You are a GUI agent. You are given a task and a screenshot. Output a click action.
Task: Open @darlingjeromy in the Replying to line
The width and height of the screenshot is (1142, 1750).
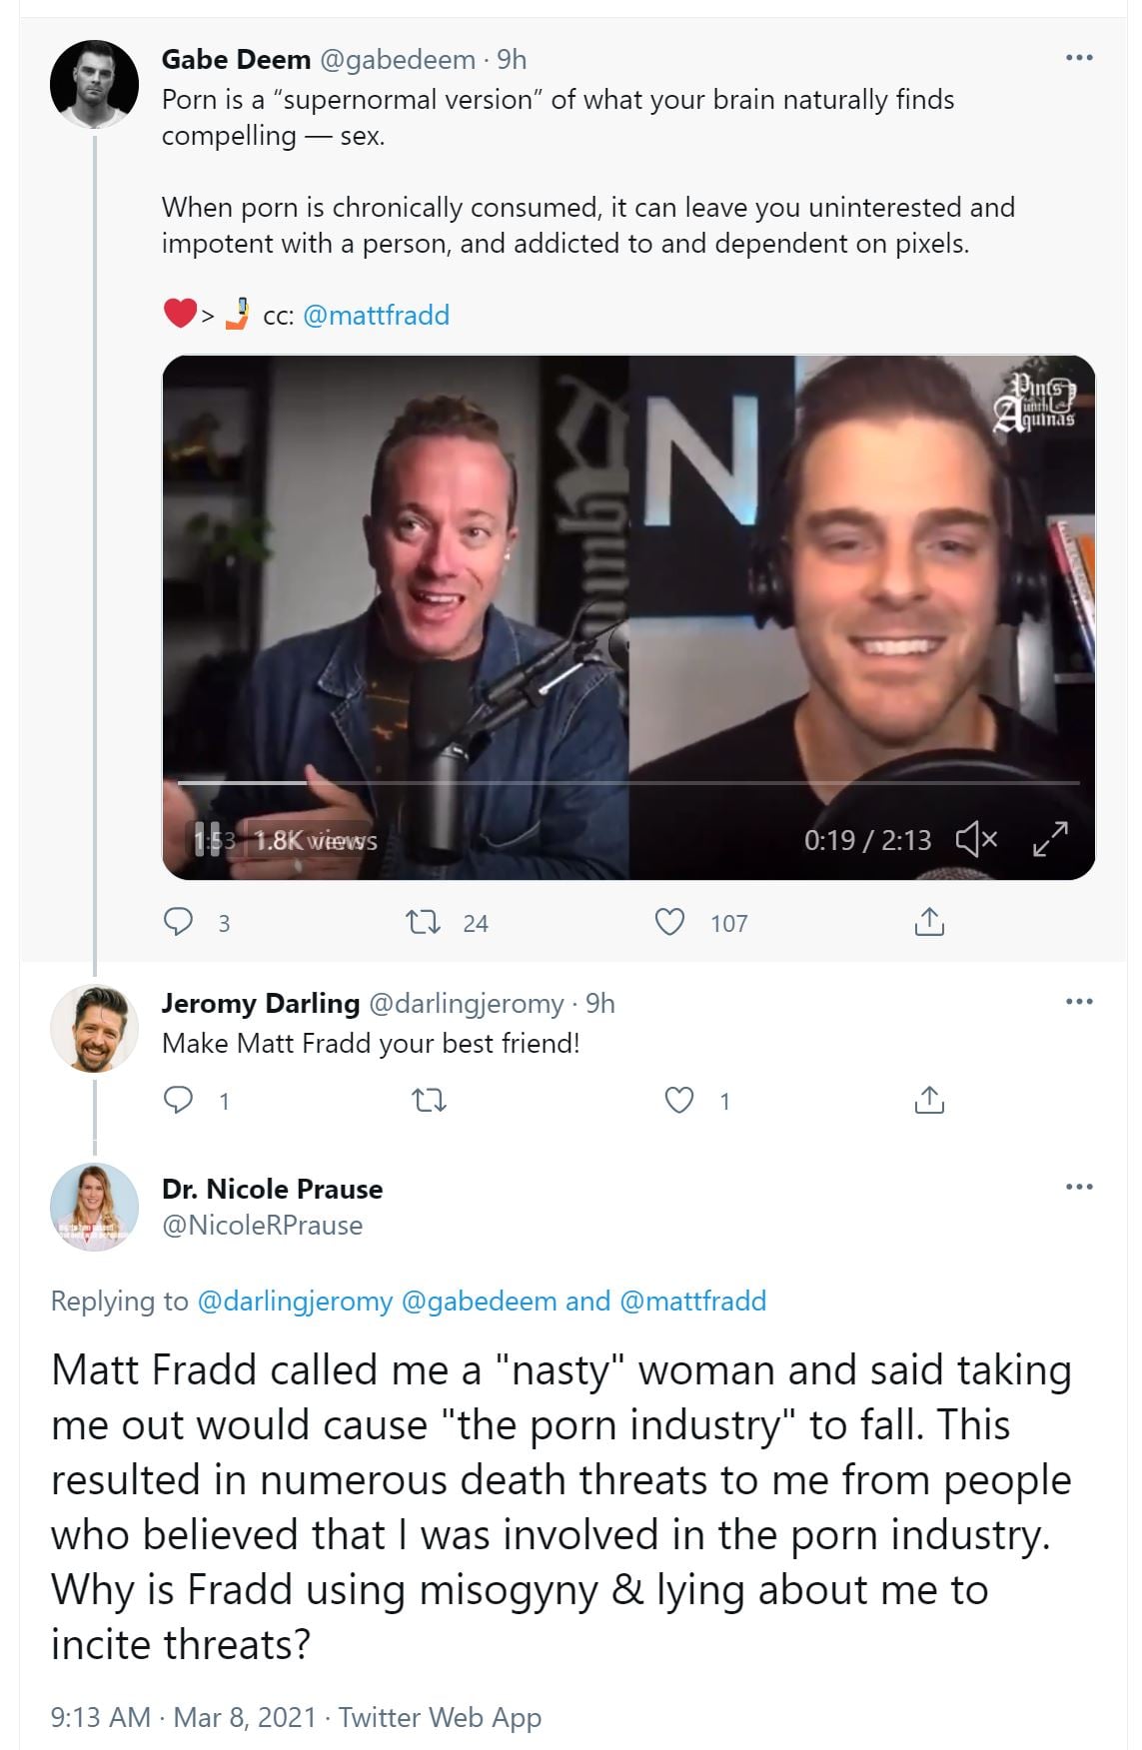point(295,1301)
